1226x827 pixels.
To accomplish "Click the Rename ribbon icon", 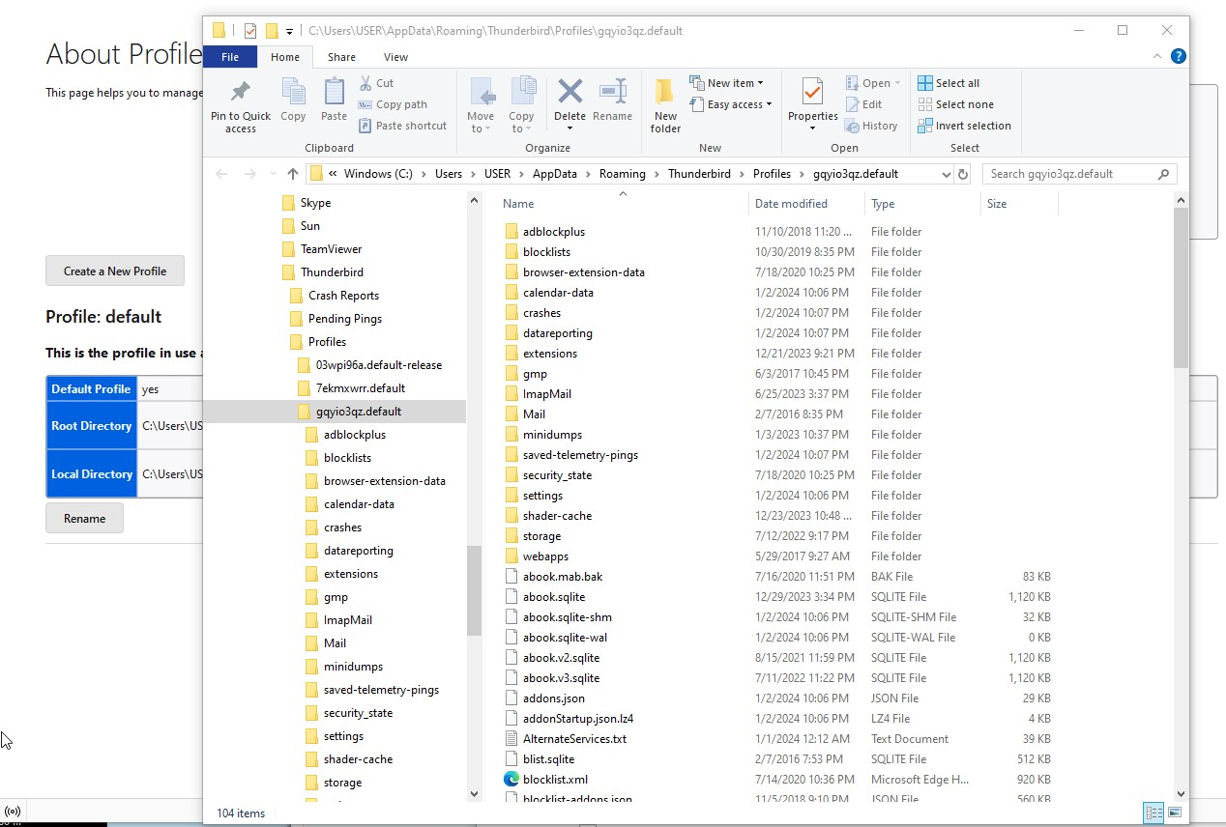I will pyautogui.click(x=612, y=100).
